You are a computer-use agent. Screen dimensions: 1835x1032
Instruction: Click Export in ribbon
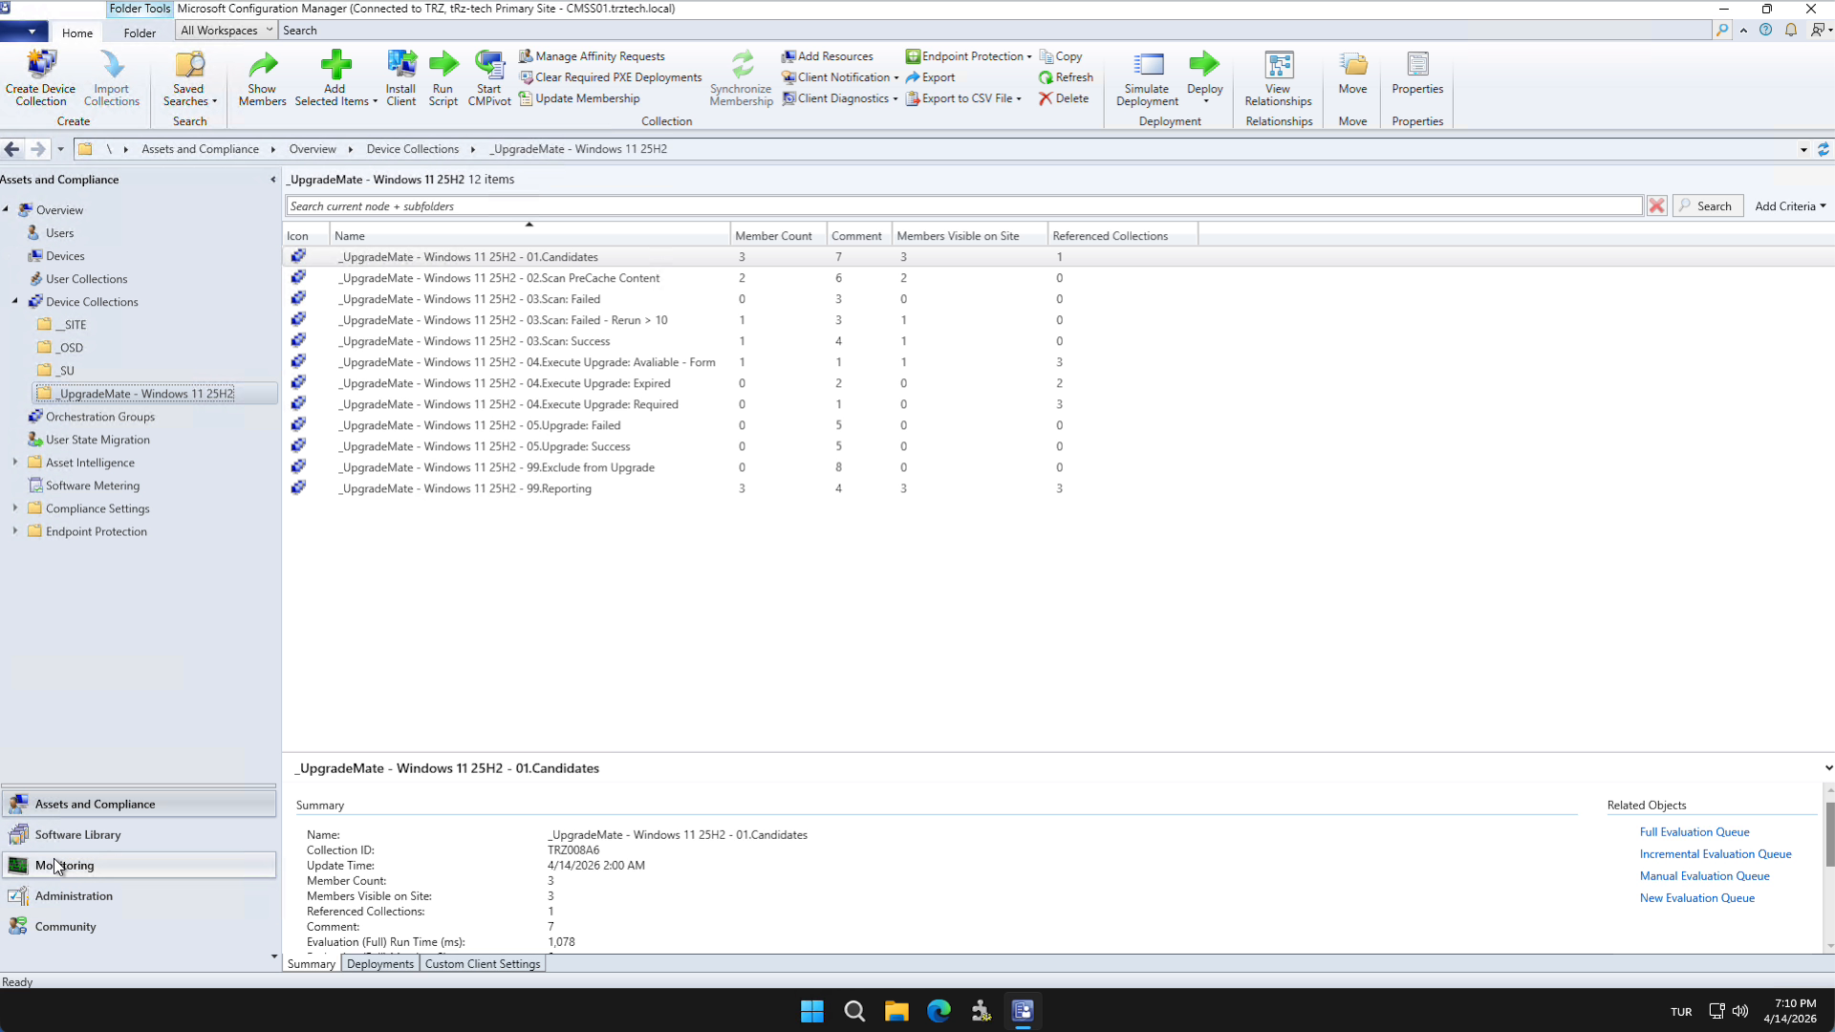click(x=930, y=77)
